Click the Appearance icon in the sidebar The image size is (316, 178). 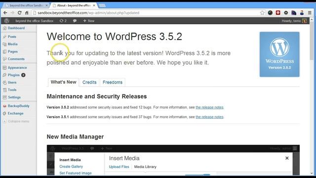point(4,68)
